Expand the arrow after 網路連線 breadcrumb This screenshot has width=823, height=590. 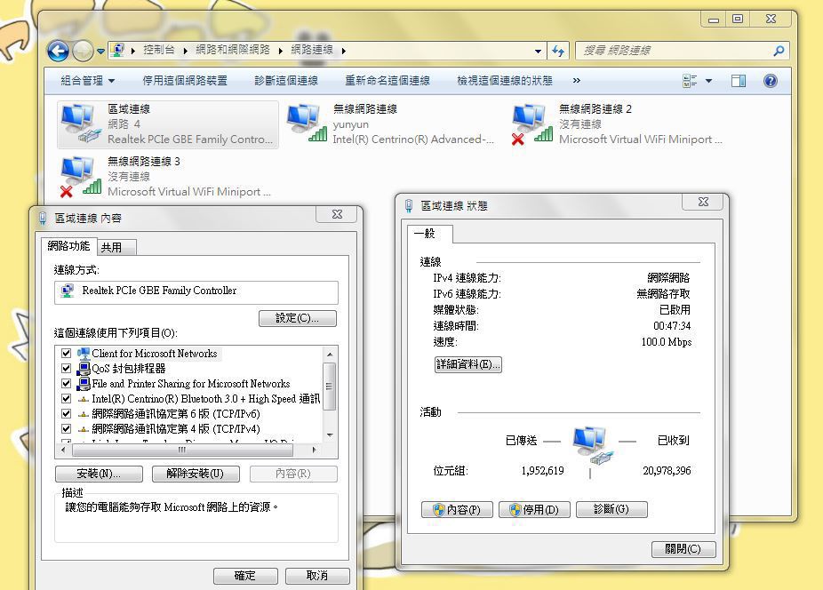[x=344, y=51]
